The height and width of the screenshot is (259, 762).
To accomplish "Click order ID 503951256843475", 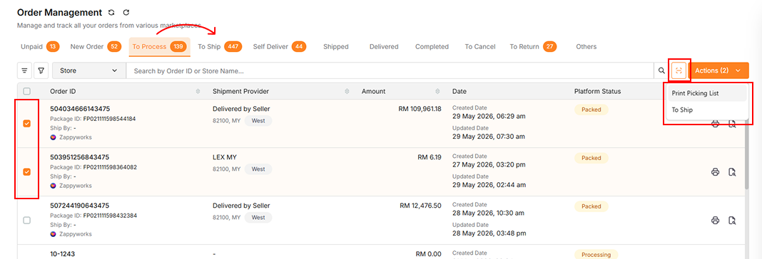I will click(80, 157).
